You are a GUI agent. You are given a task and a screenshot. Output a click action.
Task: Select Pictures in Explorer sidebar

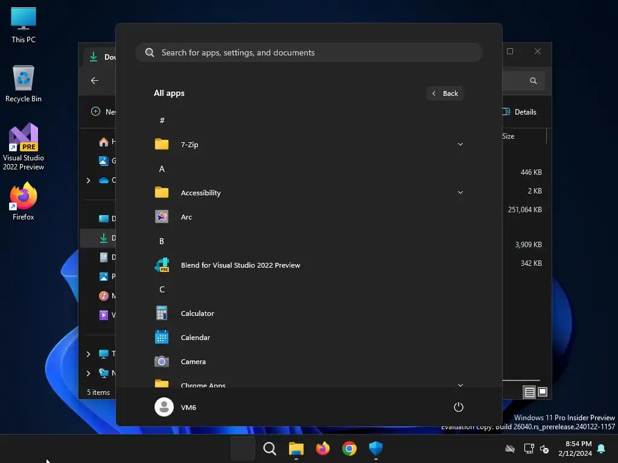point(107,276)
